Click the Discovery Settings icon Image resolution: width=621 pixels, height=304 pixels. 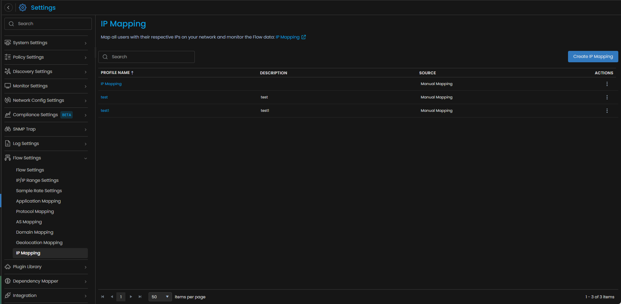tap(8, 71)
